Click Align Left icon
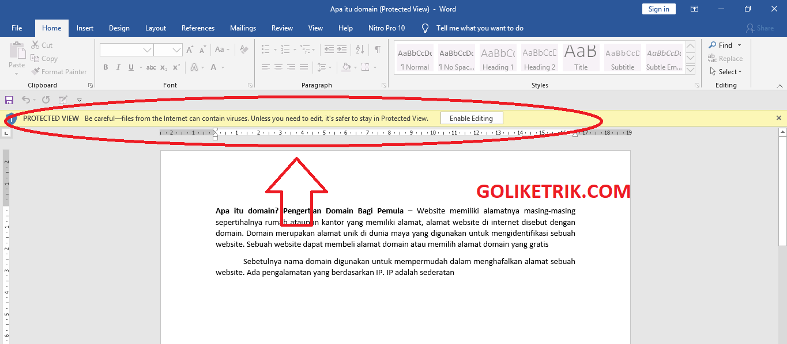Image resolution: width=787 pixels, height=344 pixels. click(265, 67)
